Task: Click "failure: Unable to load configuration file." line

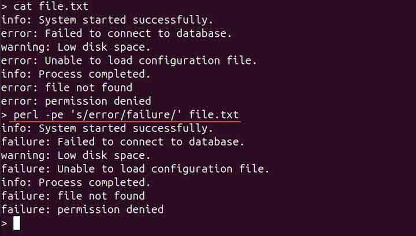Action: [135, 169]
